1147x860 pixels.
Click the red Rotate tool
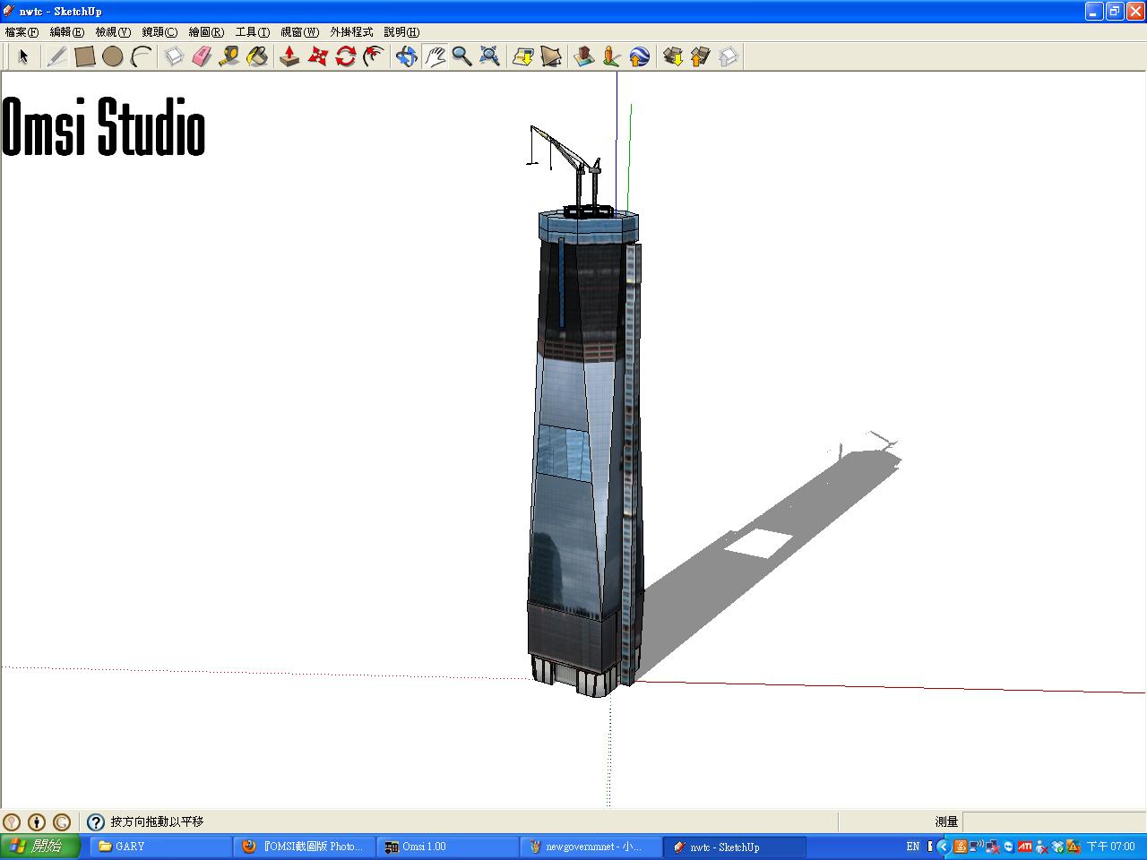(x=346, y=56)
